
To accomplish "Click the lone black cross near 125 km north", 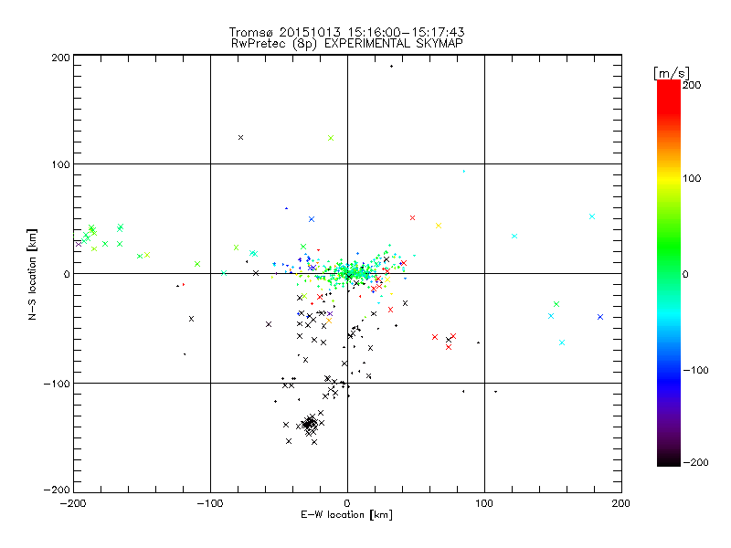I will [240, 138].
